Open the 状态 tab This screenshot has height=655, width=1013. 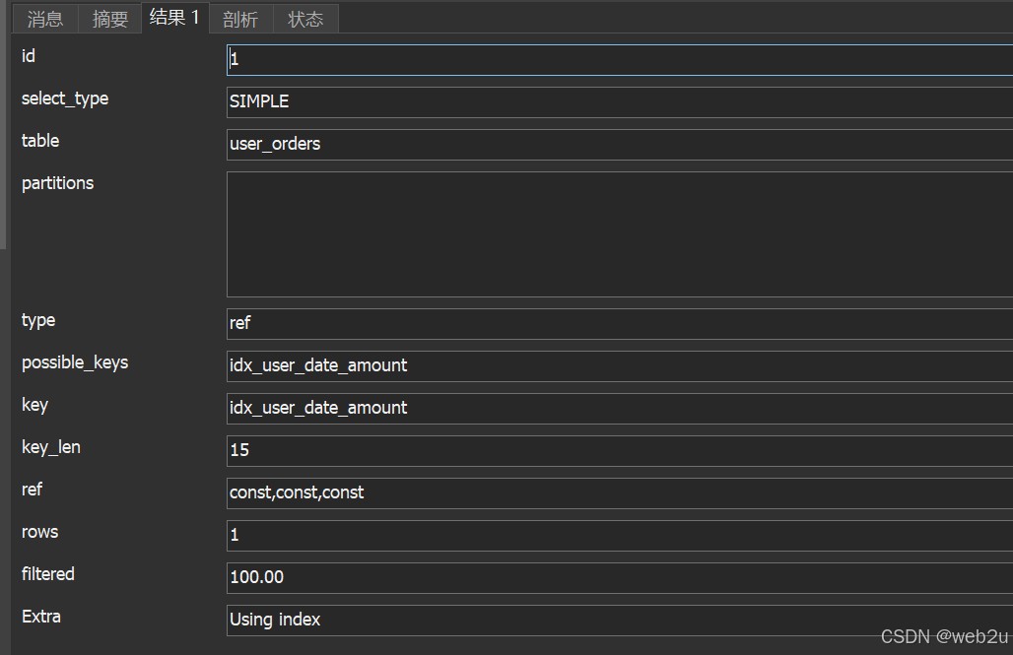pyautogui.click(x=305, y=19)
